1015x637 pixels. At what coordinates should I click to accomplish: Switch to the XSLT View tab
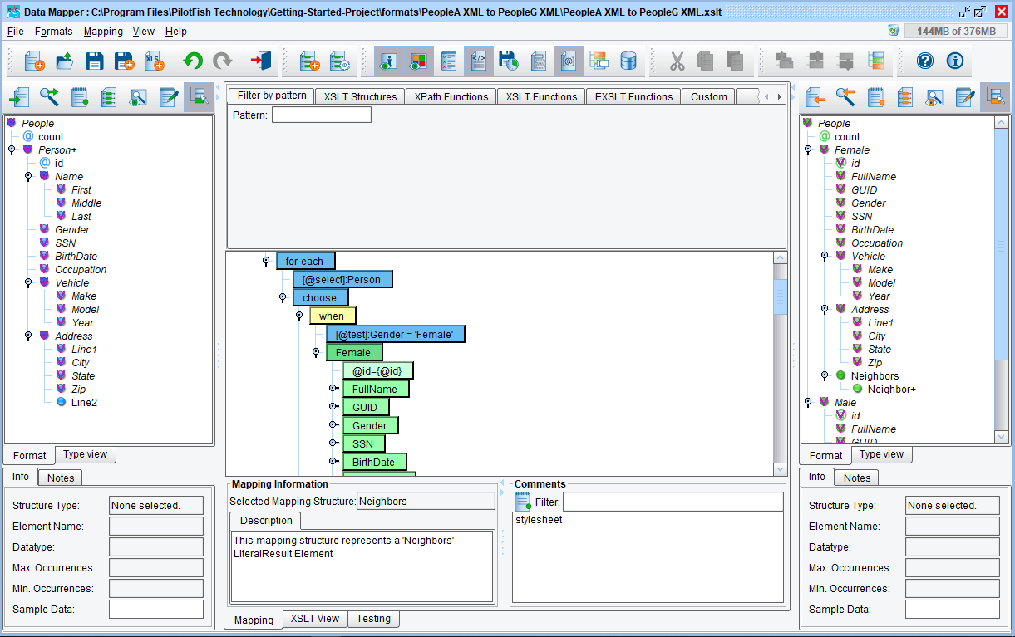point(314,619)
